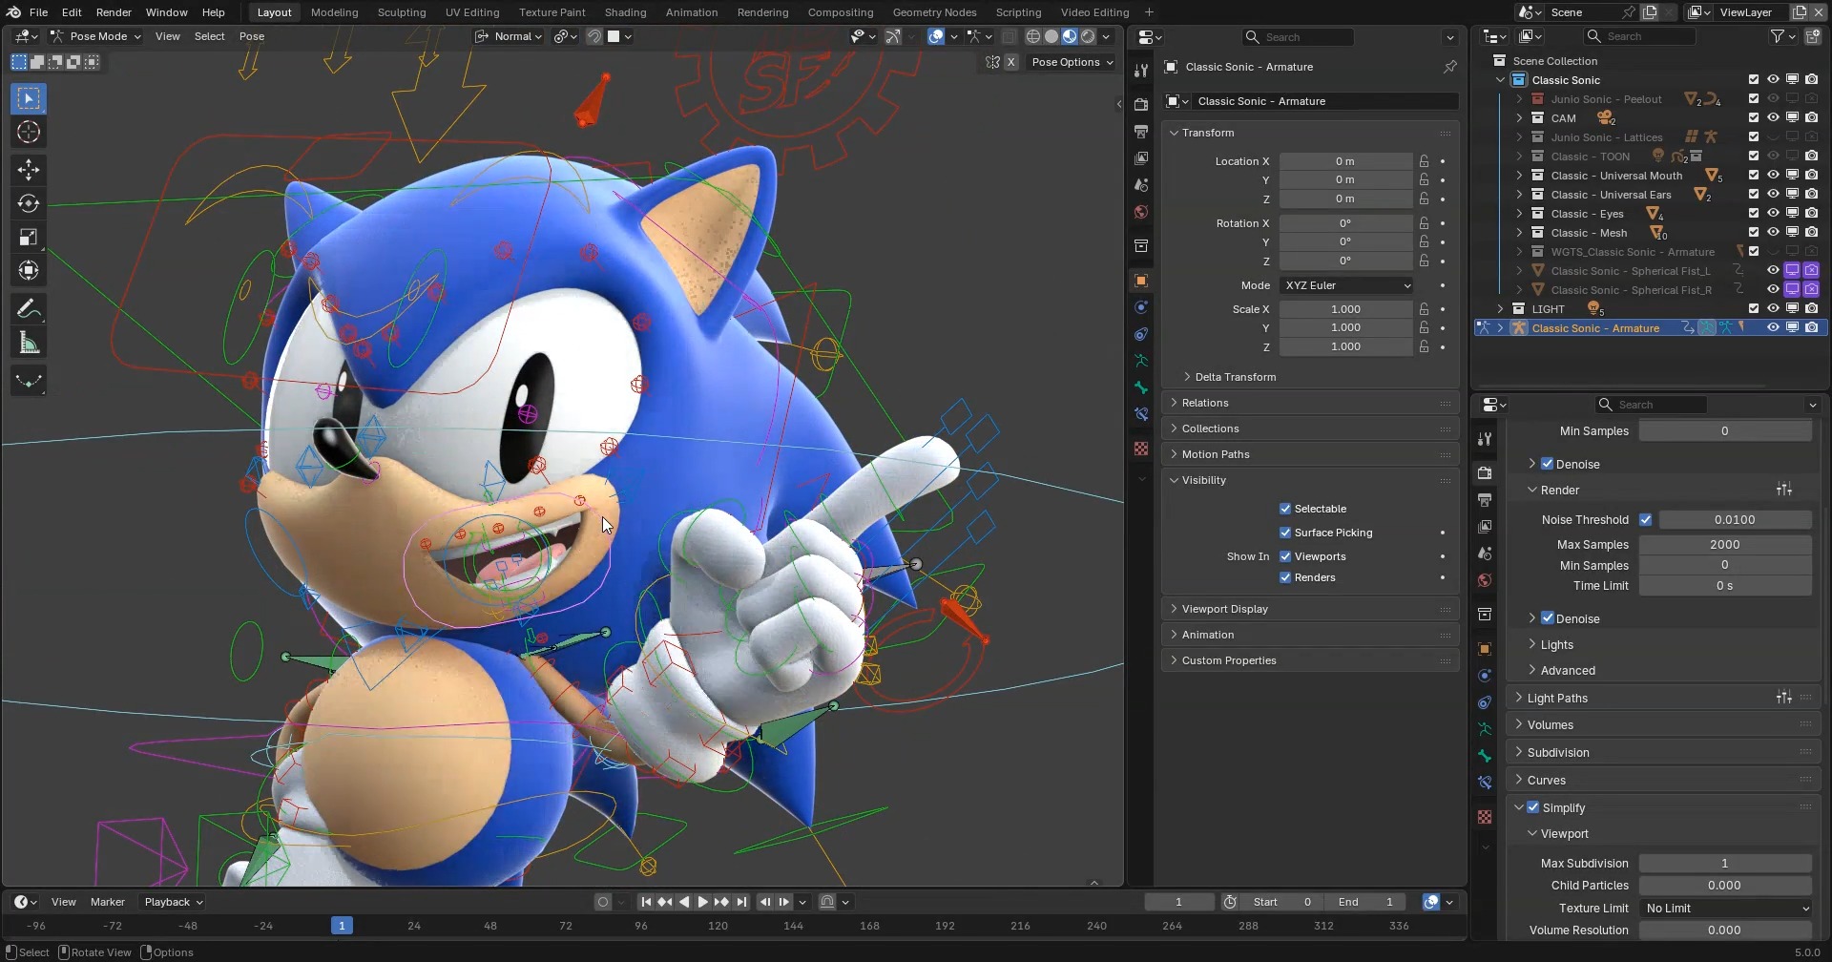The image size is (1832, 962).
Task: Activate the Transform tool
Action: tap(29, 271)
